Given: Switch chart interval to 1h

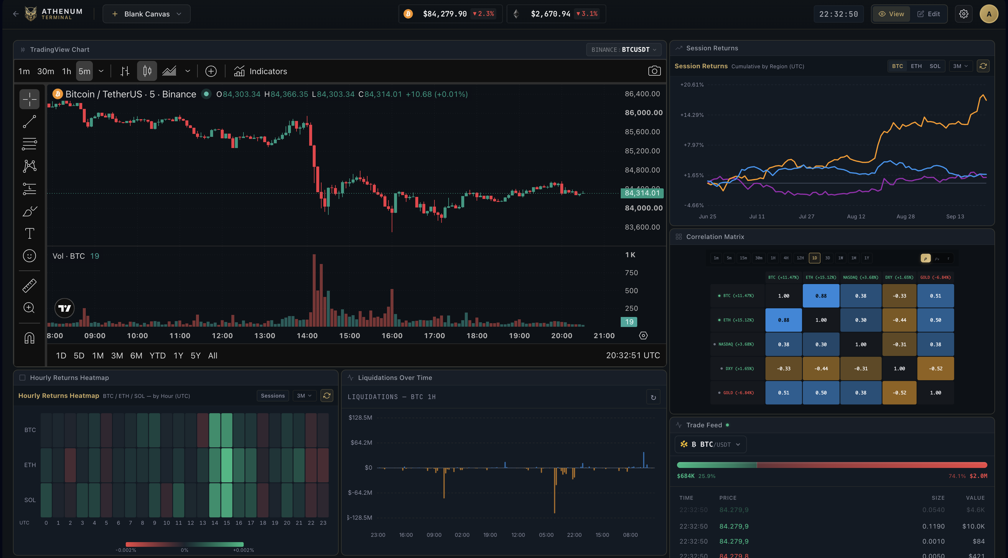Looking at the screenshot, I should click(67, 71).
